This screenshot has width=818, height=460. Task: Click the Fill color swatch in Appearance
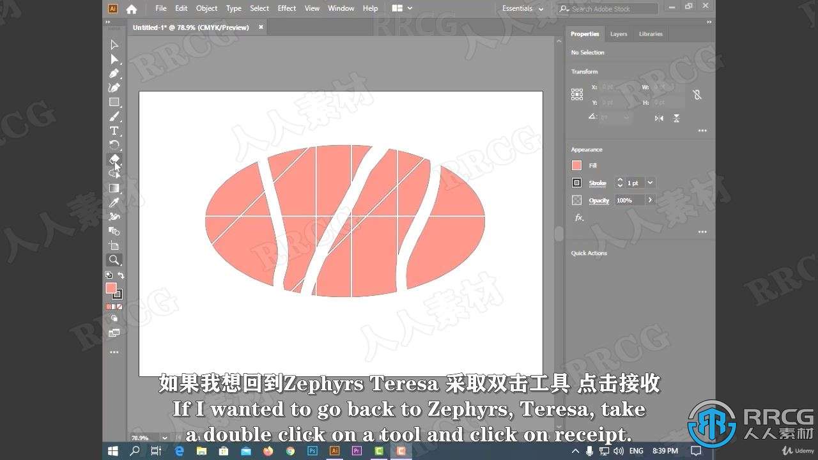[x=576, y=165]
